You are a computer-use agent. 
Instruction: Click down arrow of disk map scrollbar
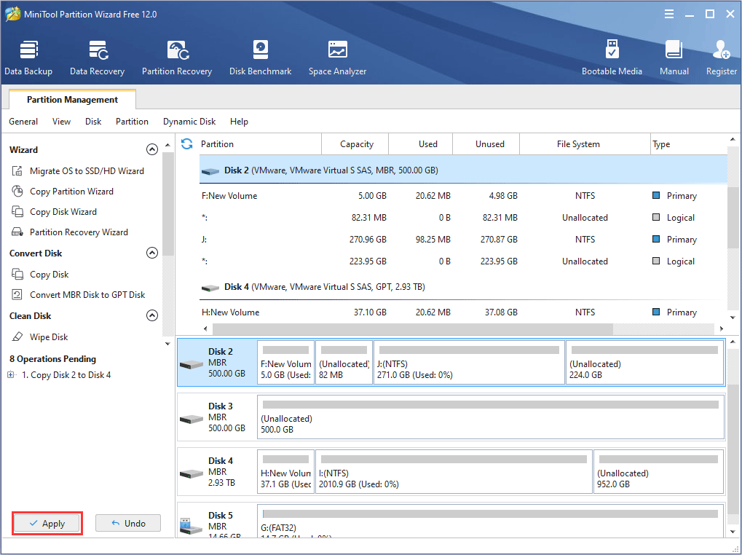(733, 532)
